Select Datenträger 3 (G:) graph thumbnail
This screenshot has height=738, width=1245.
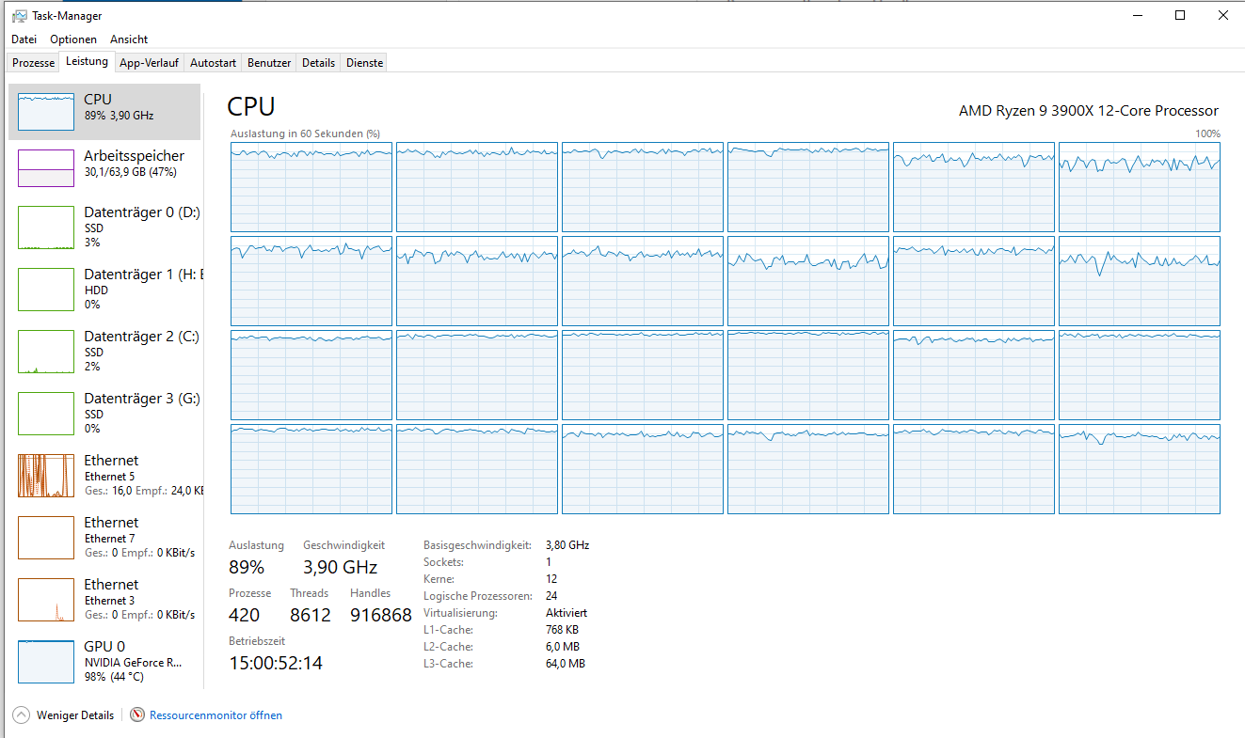click(46, 414)
